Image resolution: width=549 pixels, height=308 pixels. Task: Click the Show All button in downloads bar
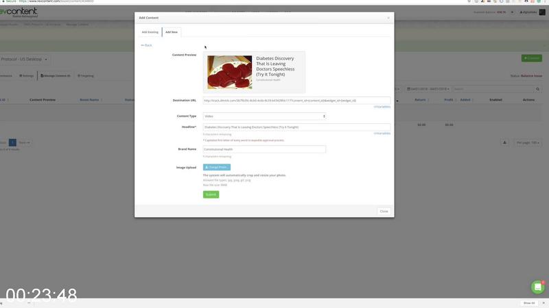coord(529,303)
